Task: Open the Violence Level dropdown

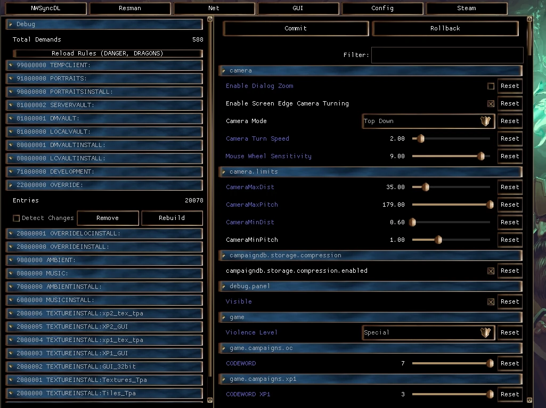Action: (x=428, y=332)
